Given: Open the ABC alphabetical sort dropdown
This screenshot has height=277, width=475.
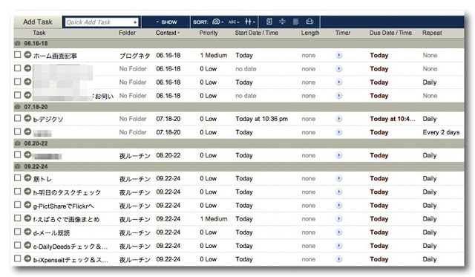Looking at the screenshot, I should (x=234, y=22).
